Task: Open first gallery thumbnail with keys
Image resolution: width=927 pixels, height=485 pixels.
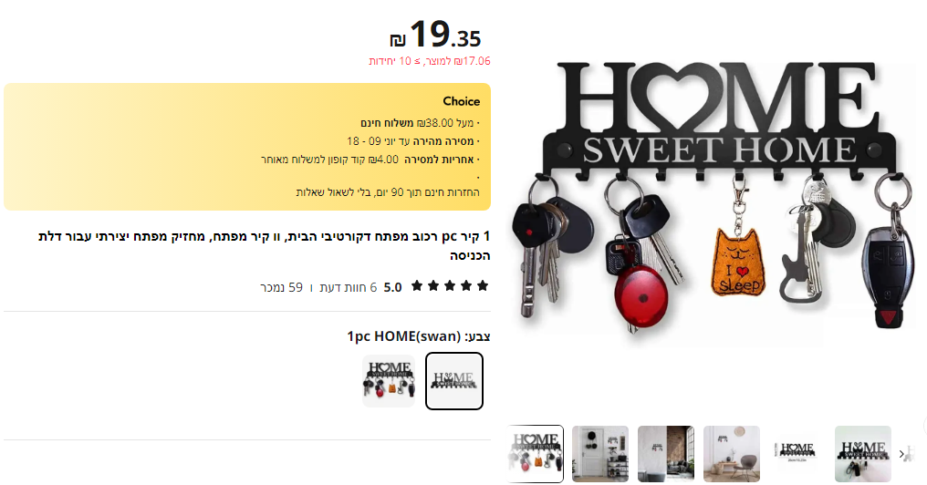Action: coord(536,454)
